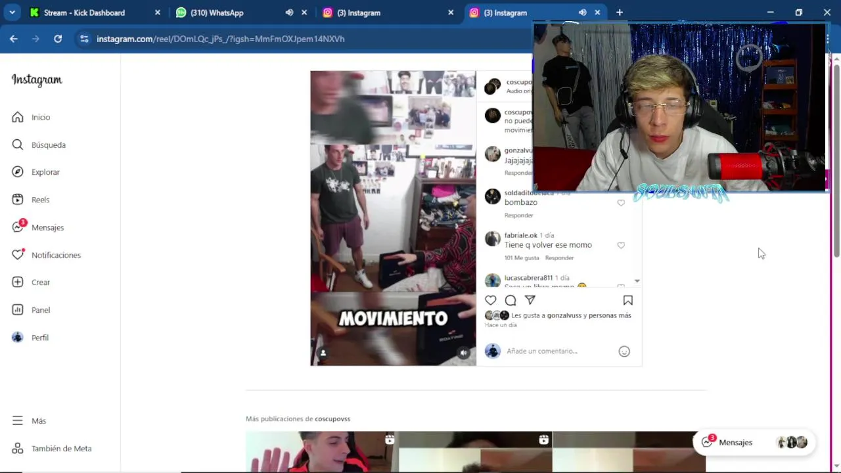The image size is (841, 473).
Task: Open solditoDelaca commenter avatar
Action: (x=493, y=196)
